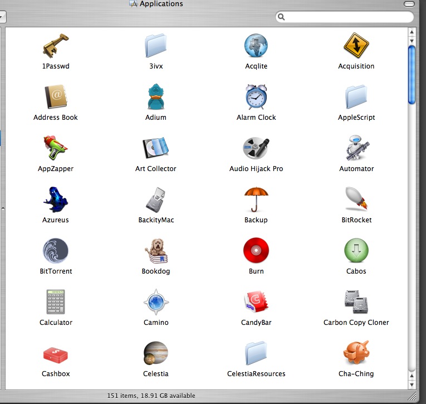Click the top scroll up arrow
Screen dimensions: 426x404
pos(412,32)
